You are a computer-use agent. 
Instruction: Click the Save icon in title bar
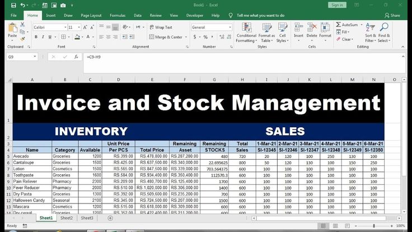click(x=13, y=5)
